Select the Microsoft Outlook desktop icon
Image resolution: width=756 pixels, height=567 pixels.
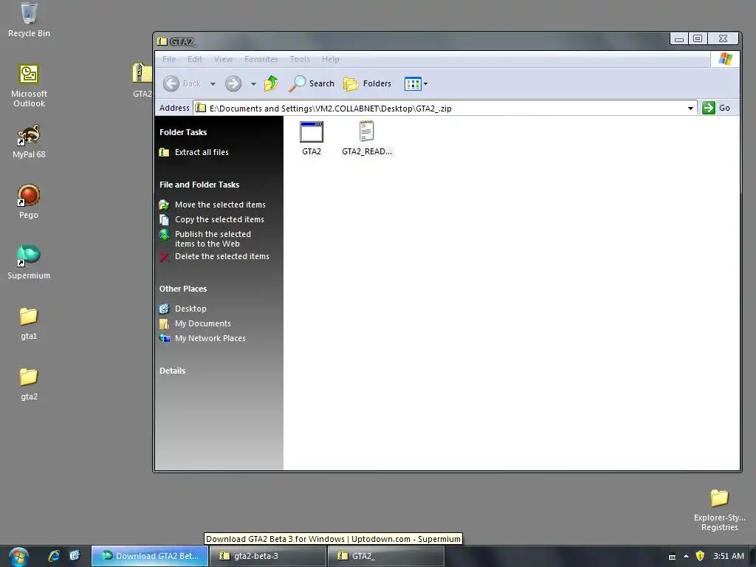(x=29, y=85)
